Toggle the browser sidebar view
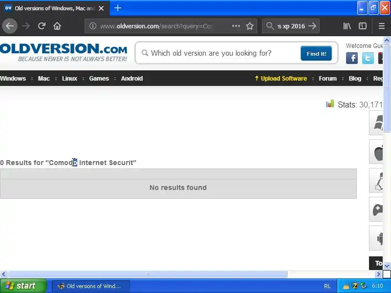This screenshot has height=293, width=391. pos(362,26)
